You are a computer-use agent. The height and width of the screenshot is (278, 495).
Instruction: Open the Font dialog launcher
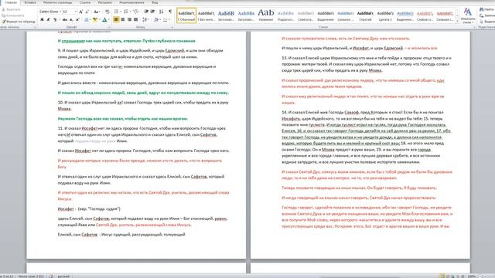pyautogui.click(x=109, y=28)
